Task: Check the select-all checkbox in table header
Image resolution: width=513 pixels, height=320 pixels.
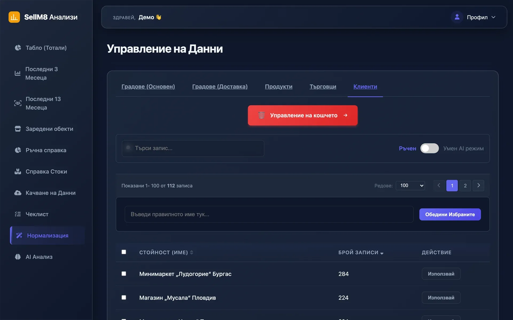Action: pyautogui.click(x=124, y=252)
